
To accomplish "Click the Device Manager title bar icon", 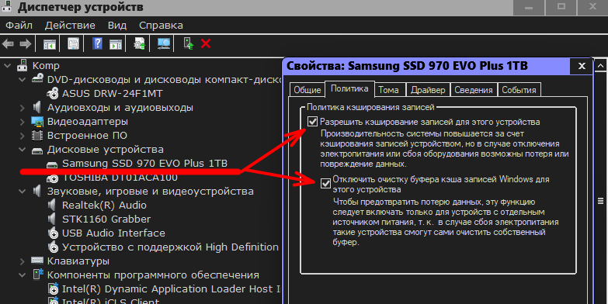I will coord(6,6).
